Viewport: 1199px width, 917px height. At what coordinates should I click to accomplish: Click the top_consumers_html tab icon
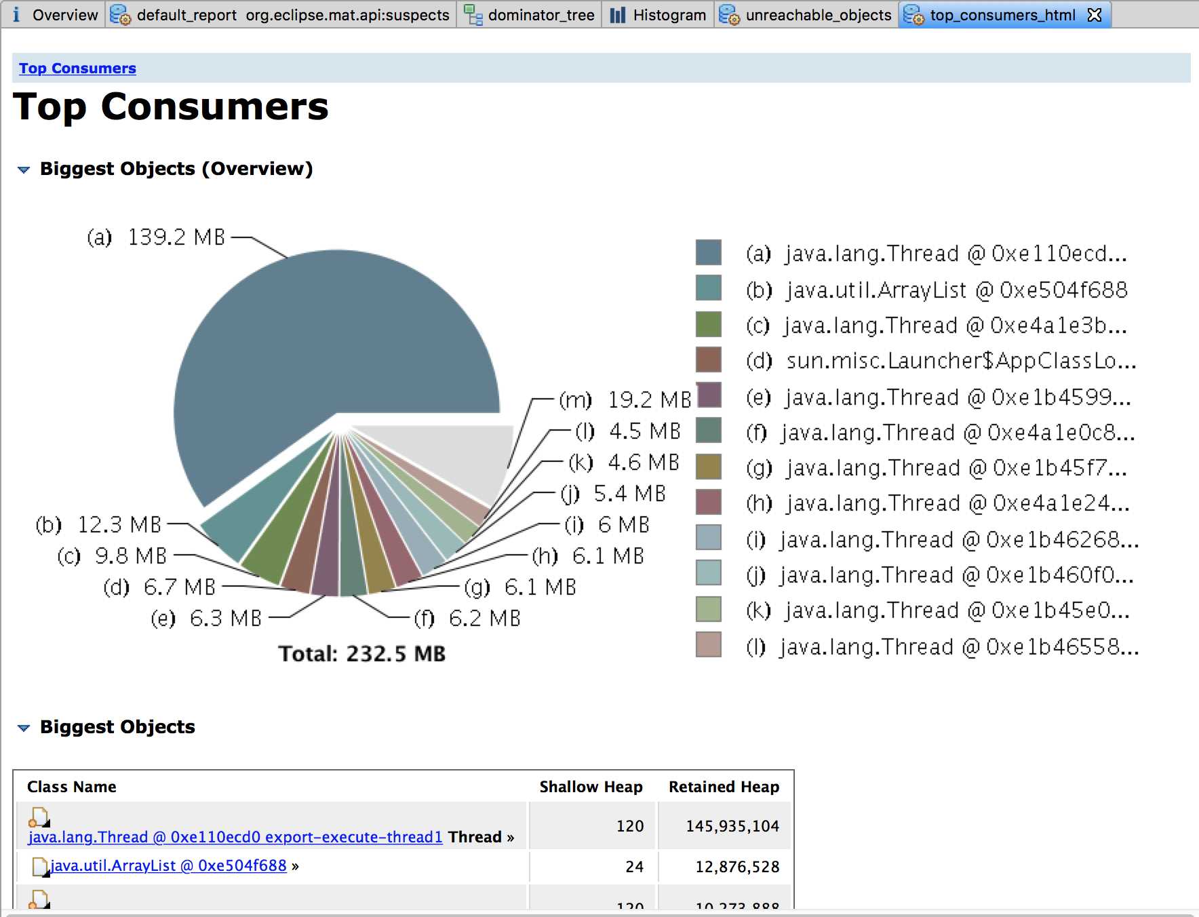point(913,15)
